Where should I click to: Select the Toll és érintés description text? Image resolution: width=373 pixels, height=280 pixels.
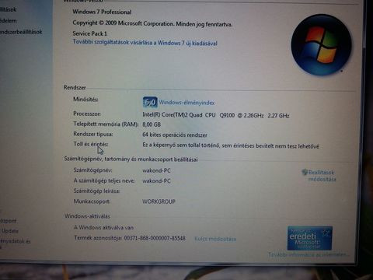coord(231,145)
